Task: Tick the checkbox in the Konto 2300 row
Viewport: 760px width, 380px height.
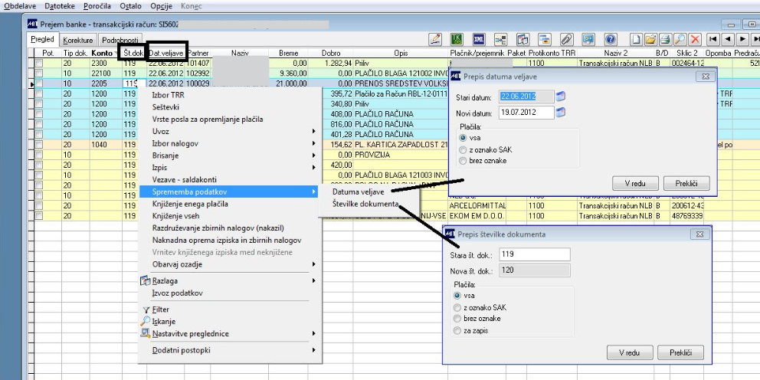Action: [x=38, y=63]
